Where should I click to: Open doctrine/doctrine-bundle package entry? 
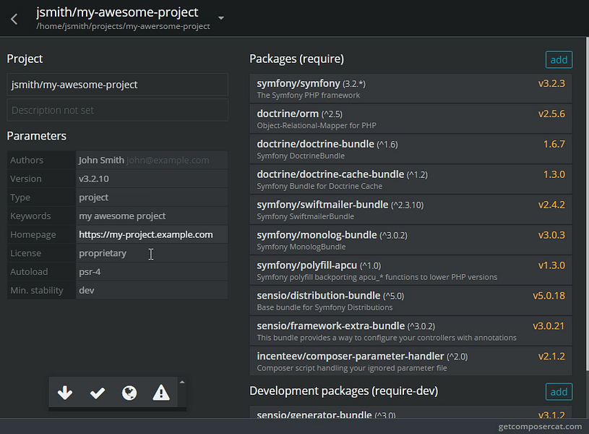pyautogui.click(x=410, y=149)
